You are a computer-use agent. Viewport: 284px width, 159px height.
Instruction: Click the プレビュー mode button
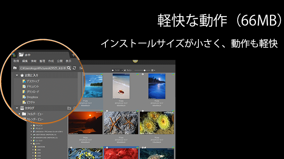(128, 70)
